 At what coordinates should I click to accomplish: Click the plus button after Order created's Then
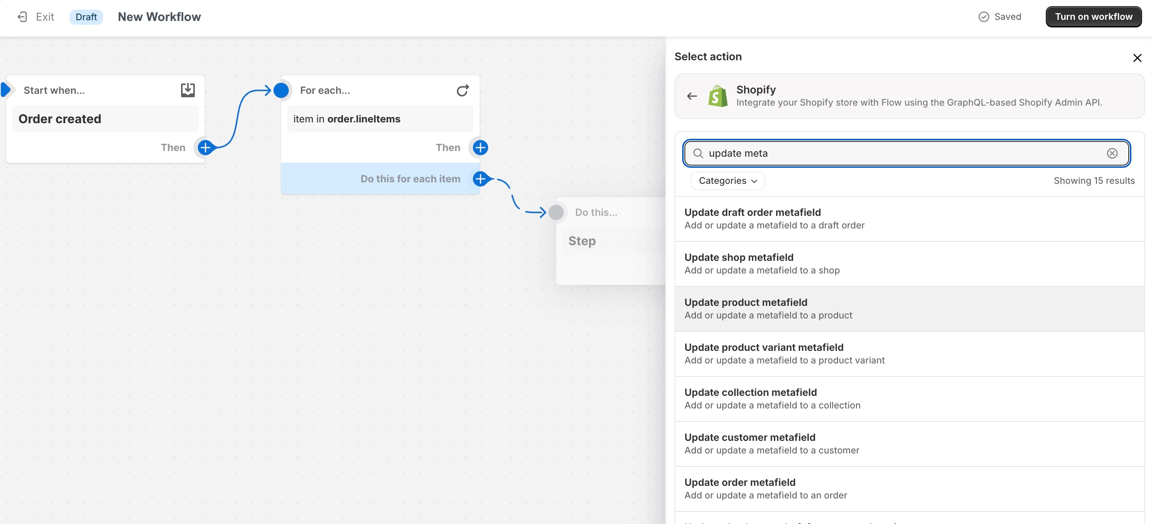tap(205, 147)
